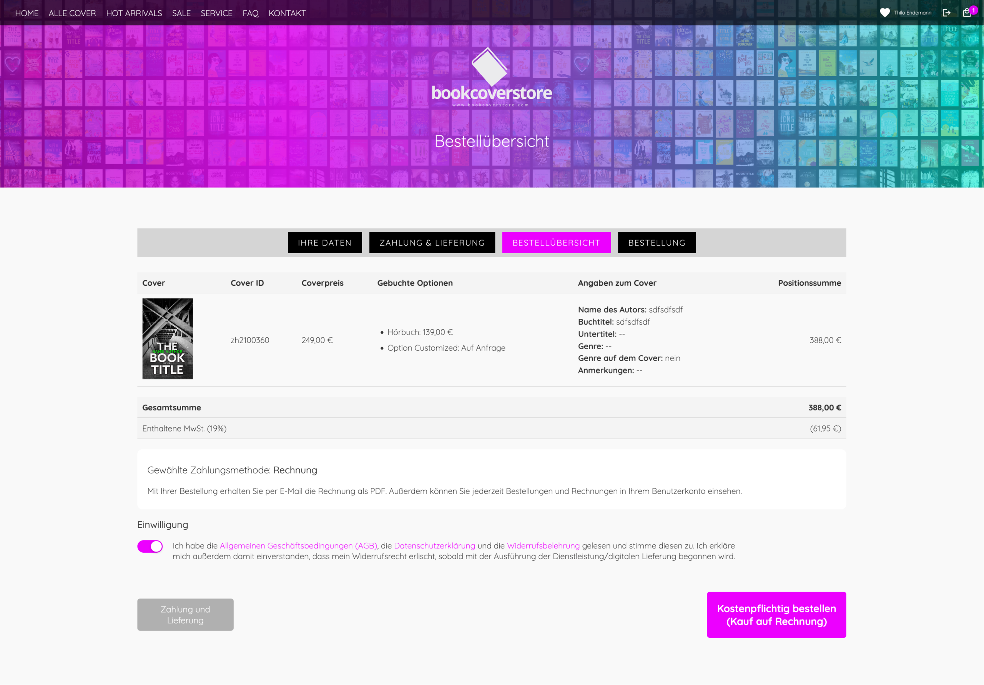Open the FAQ page

click(x=250, y=13)
